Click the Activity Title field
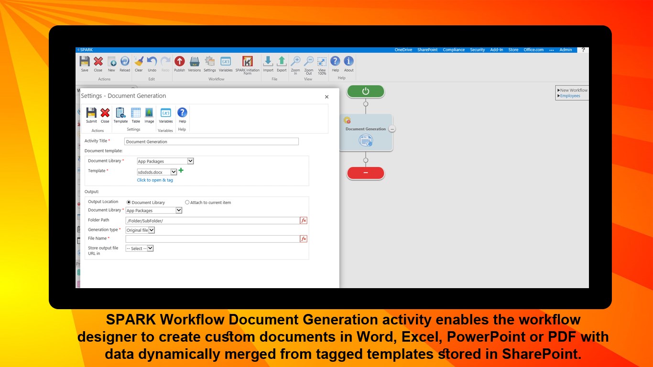The width and height of the screenshot is (653, 367). [211, 141]
